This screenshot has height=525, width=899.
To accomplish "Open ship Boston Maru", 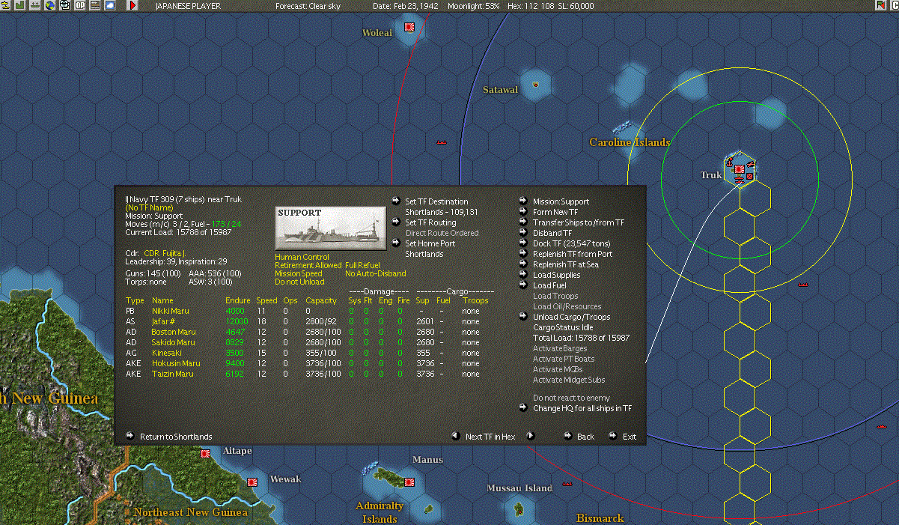I will (x=173, y=332).
